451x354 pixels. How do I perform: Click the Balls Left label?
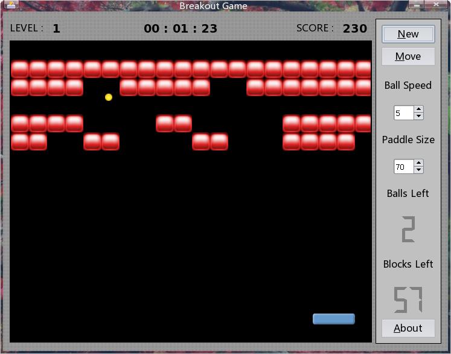tap(408, 193)
